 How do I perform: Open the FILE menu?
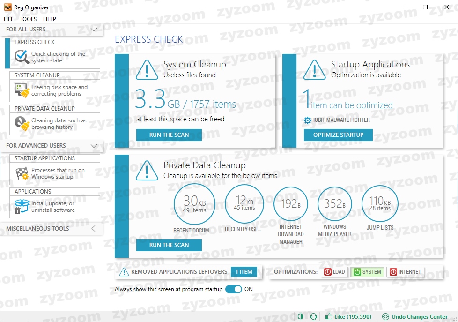(x=8, y=19)
